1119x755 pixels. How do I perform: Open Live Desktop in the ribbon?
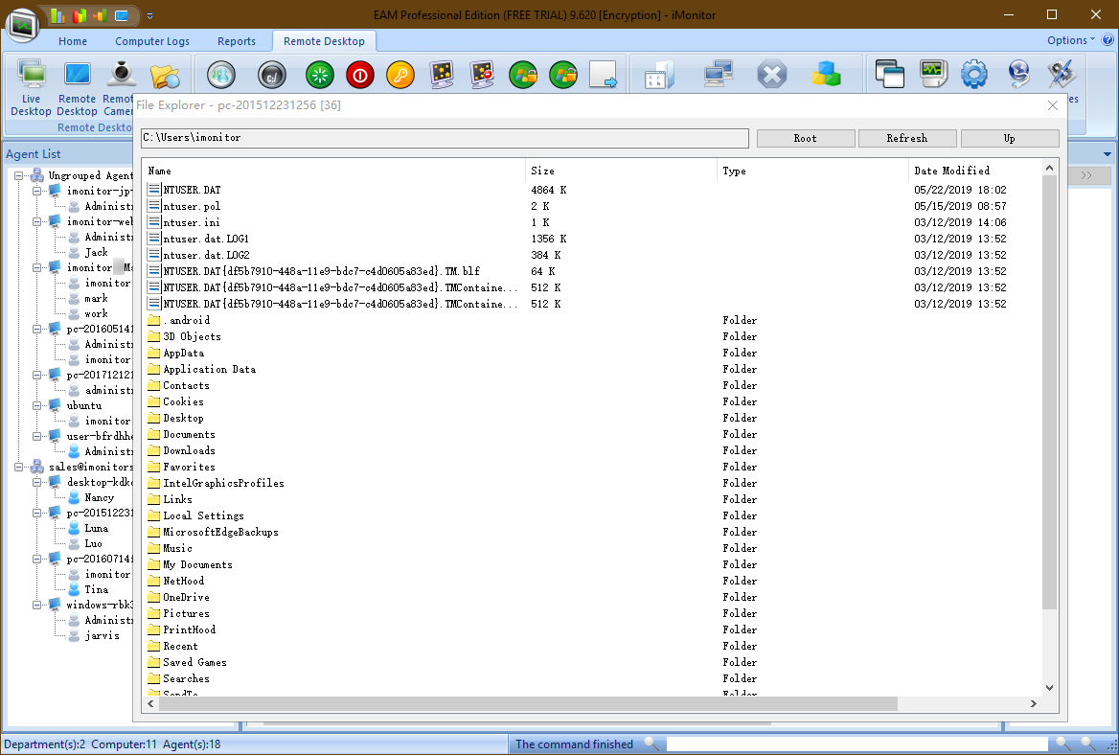pos(32,88)
